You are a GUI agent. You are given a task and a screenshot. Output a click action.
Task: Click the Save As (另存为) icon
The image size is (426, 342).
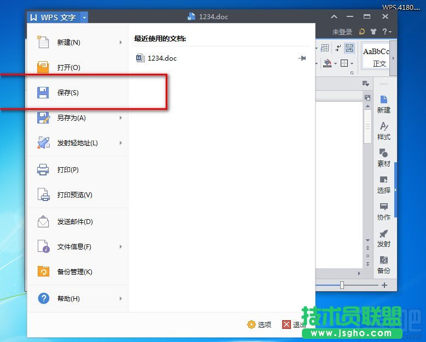click(43, 118)
